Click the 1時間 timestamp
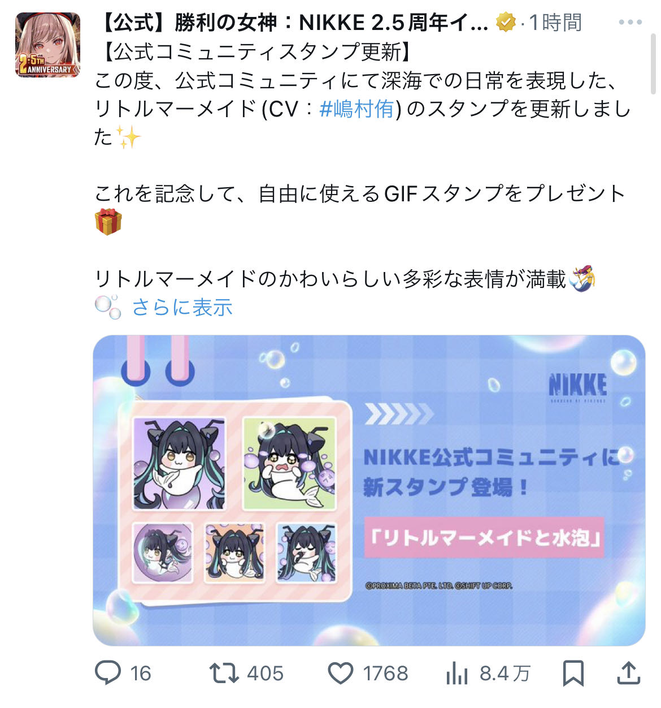Viewport: 661px width, 708px height. (x=555, y=23)
